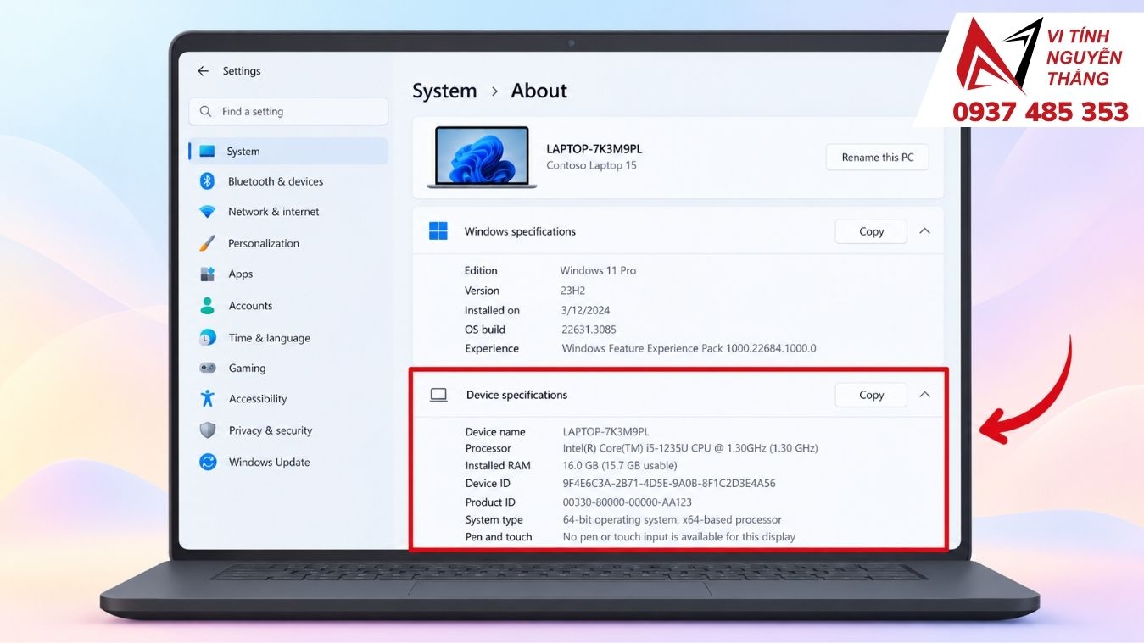Go back using the Settings back arrow

point(203,71)
